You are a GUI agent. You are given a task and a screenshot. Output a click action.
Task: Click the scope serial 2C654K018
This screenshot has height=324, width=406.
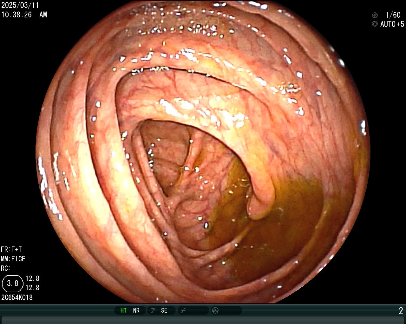click(17, 297)
